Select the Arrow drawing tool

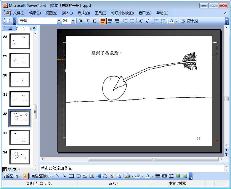point(65,176)
